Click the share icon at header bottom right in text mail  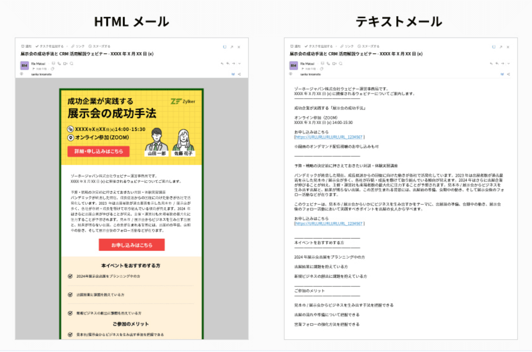[508, 74]
